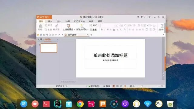This screenshot has height=109, width=194.
Task: Close the slide panel with its X
Action: tap(57, 40)
